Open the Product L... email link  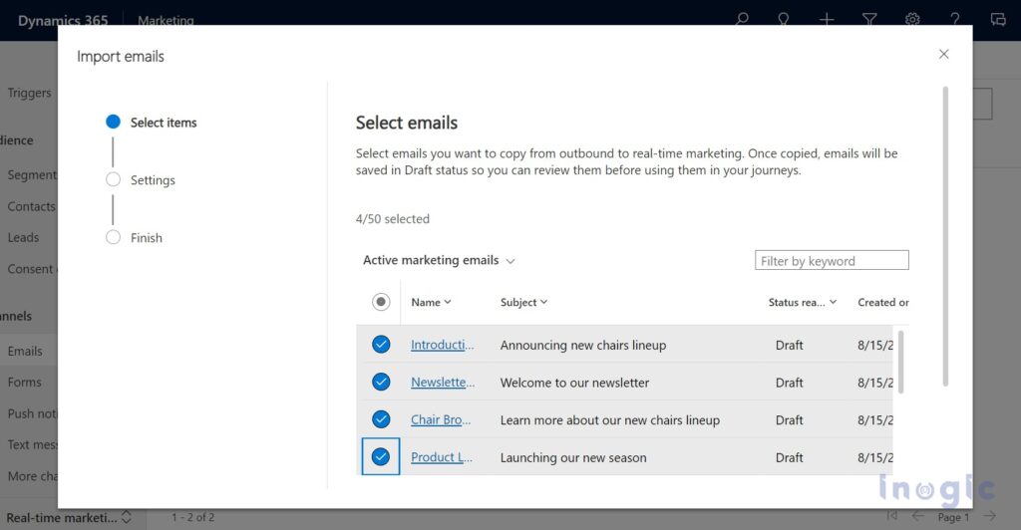pyautogui.click(x=442, y=457)
